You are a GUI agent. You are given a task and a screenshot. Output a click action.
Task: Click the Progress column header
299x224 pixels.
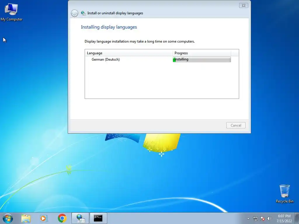click(202, 53)
